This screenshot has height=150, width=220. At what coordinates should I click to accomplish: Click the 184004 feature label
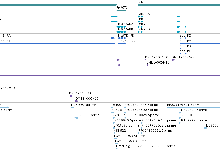pos(117,105)
